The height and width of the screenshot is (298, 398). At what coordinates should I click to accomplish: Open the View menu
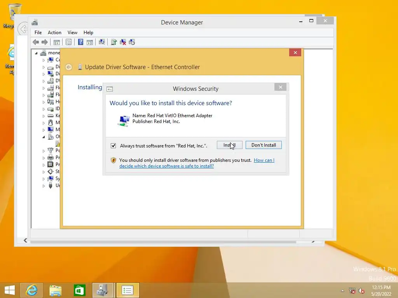click(72, 33)
